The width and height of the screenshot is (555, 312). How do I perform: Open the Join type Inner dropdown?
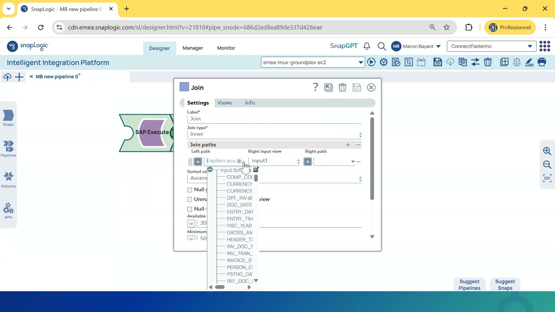click(x=274, y=134)
